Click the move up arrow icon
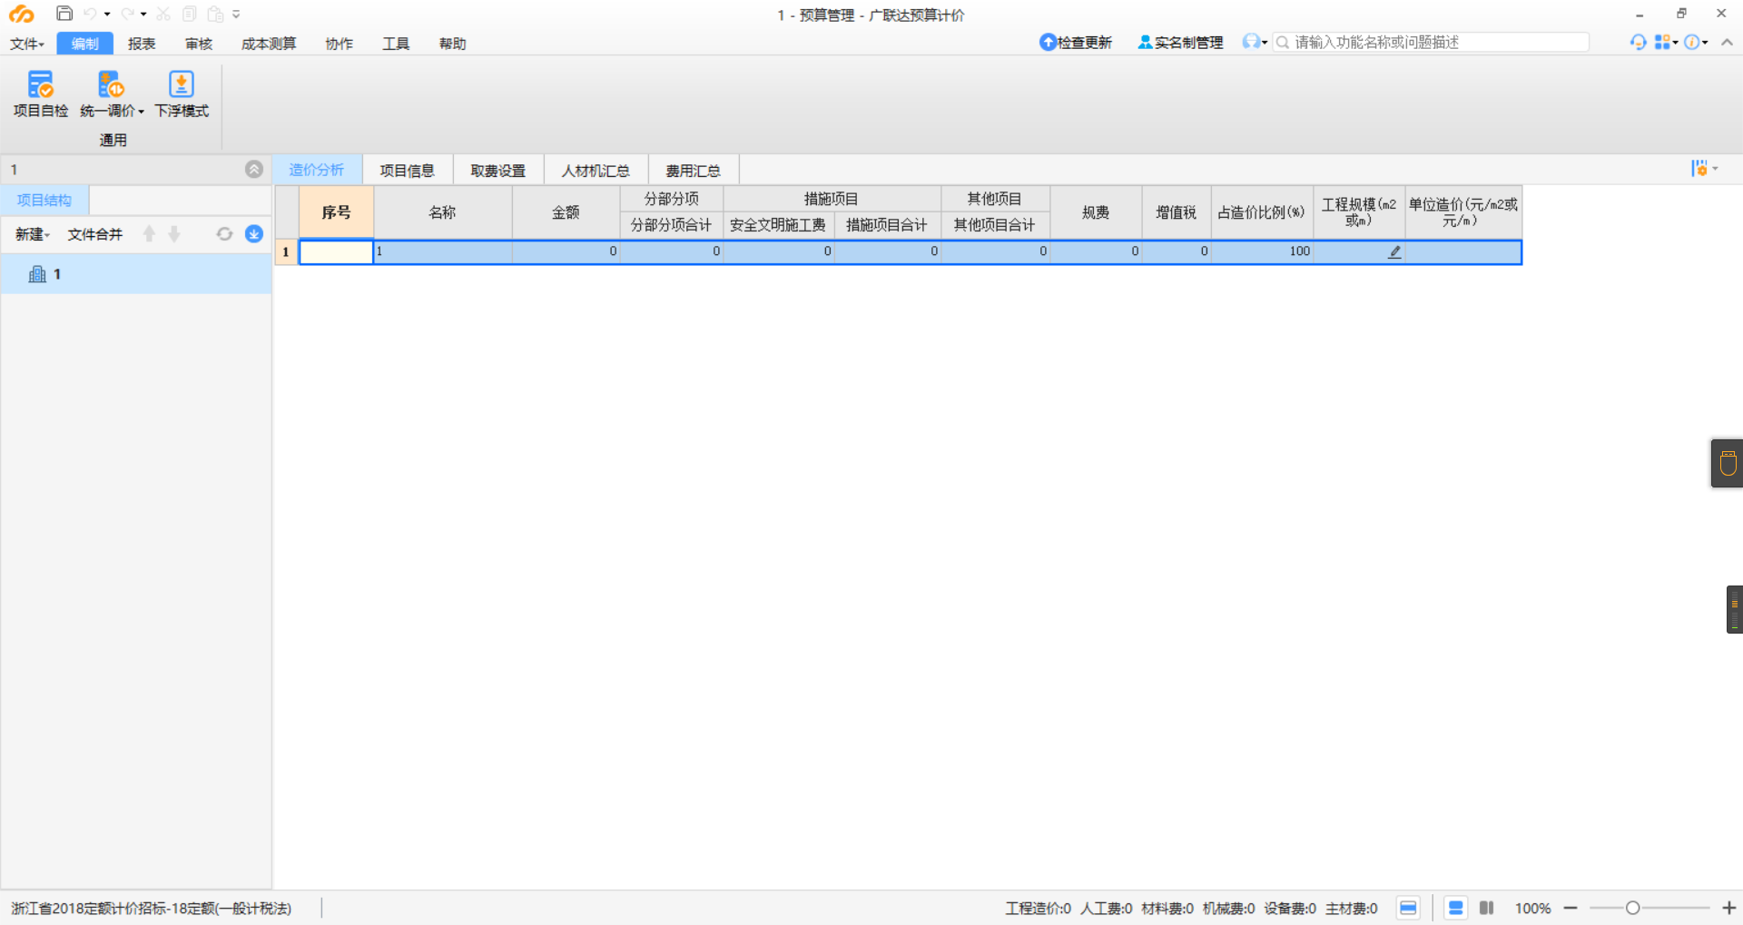The height and width of the screenshot is (925, 1743). click(x=149, y=234)
